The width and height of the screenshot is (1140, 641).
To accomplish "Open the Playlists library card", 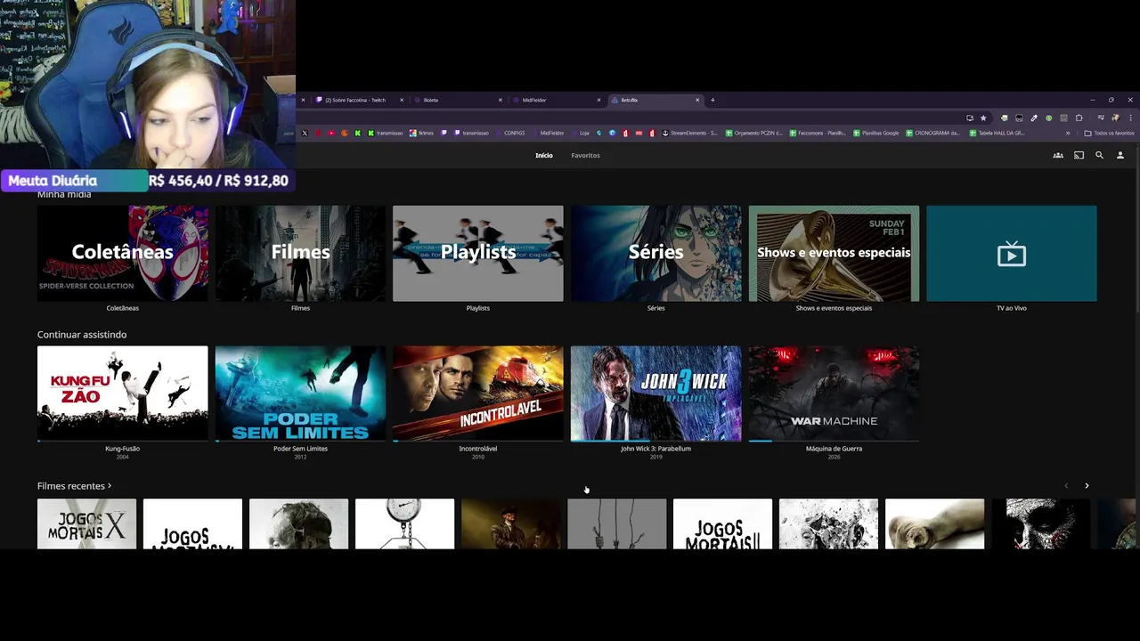I will [478, 253].
